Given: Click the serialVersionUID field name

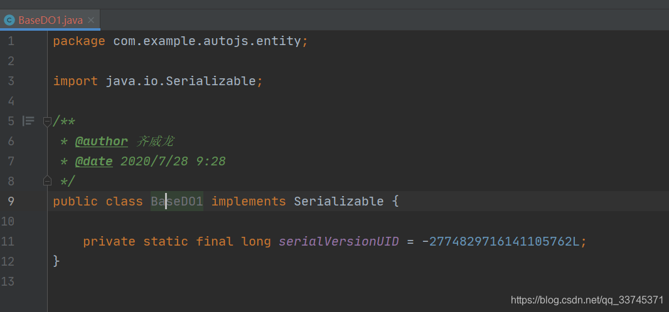Looking at the screenshot, I should (x=339, y=241).
